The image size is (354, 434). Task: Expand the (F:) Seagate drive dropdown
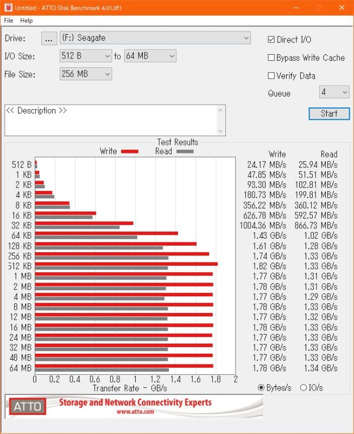[155, 38]
